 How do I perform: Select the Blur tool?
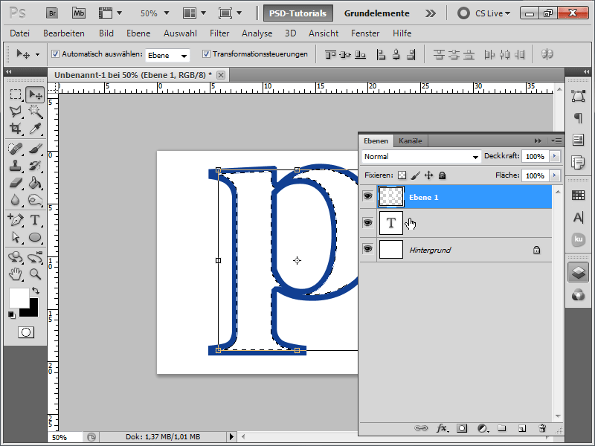pos(16,199)
